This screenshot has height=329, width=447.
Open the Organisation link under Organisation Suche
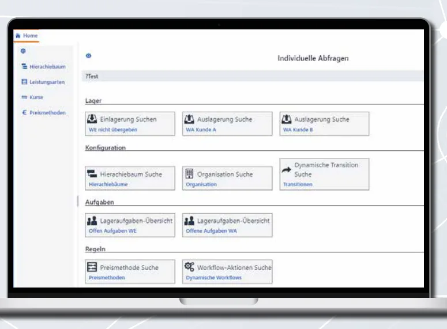pos(201,184)
